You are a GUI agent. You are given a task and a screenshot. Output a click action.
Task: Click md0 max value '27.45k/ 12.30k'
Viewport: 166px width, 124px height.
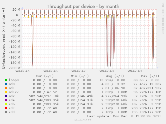[147, 84]
